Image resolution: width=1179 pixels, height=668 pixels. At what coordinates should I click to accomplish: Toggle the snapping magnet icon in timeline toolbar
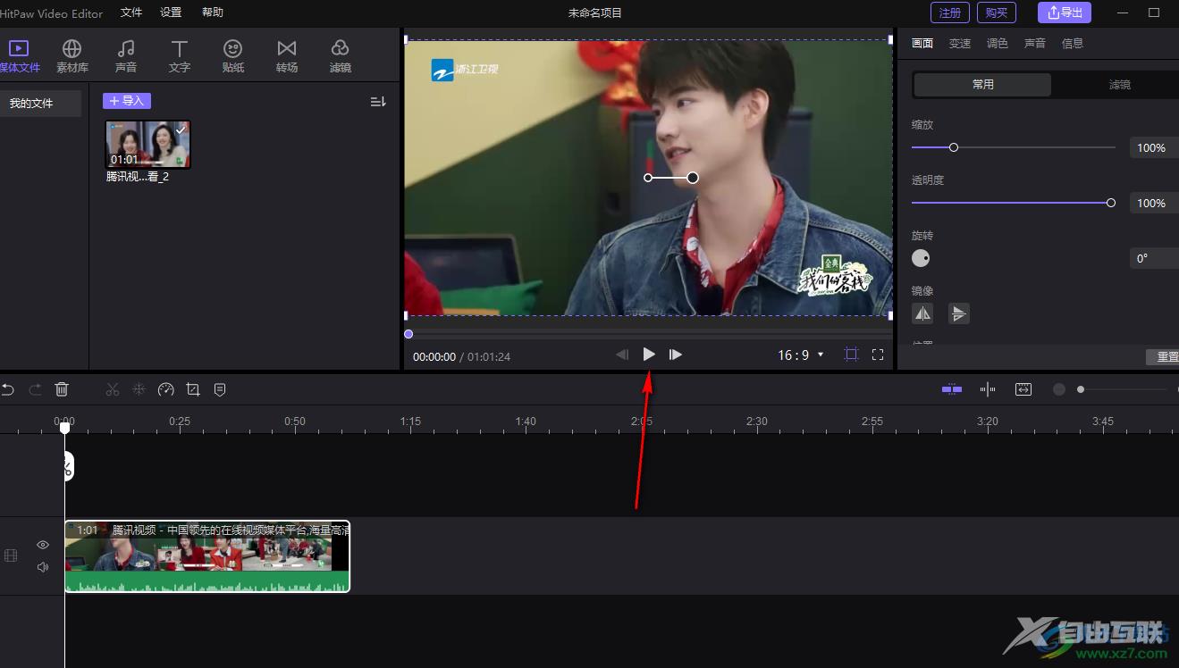click(x=988, y=389)
